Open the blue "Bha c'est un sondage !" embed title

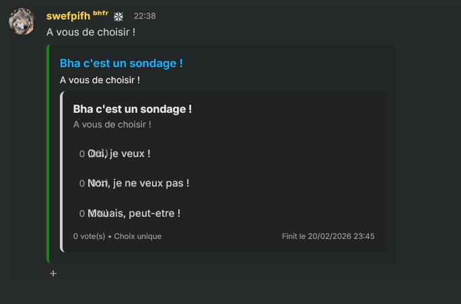[121, 63]
